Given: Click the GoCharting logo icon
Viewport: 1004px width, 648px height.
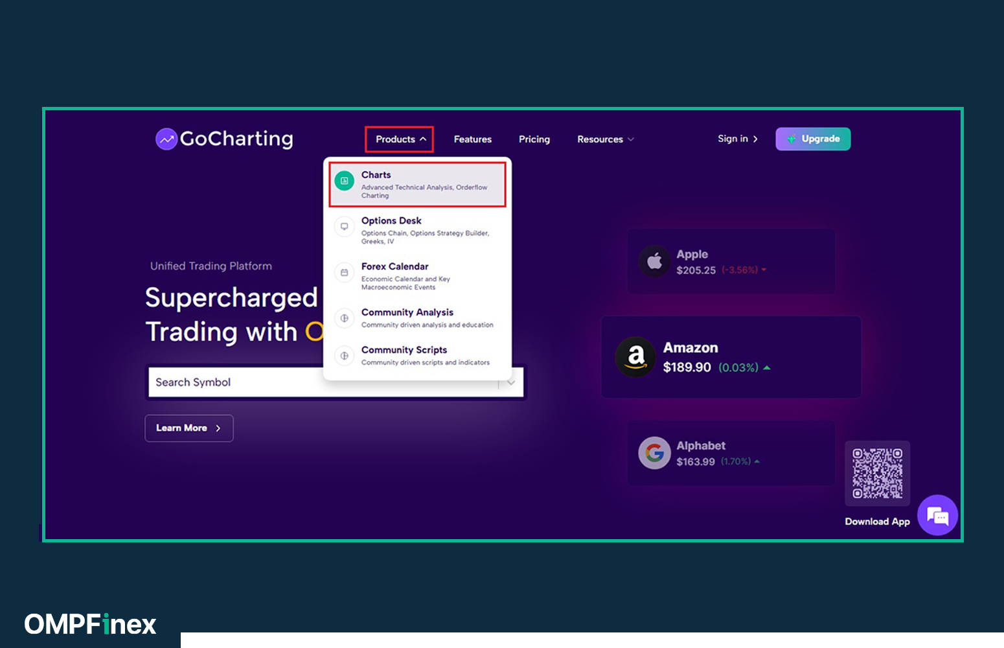Looking at the screenshot, I should pyautogui.click(x=166, y=139).
